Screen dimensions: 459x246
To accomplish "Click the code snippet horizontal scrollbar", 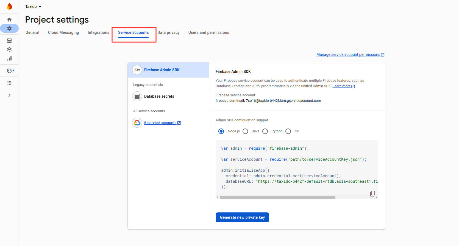I will (x=277, y=197).
